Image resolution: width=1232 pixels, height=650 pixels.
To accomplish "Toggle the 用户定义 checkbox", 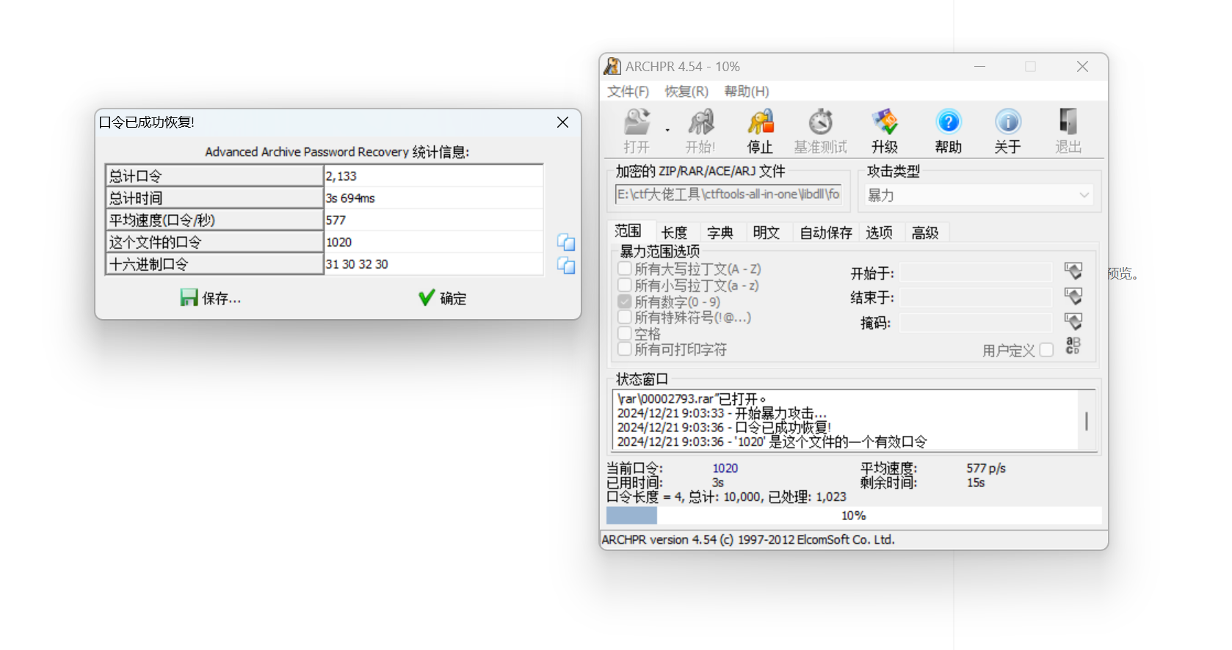I will 1046,350.
